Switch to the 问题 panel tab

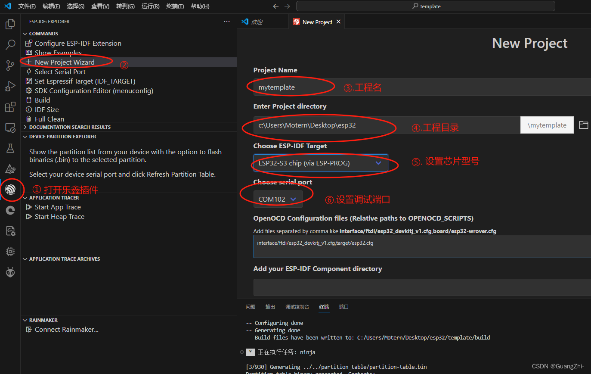(251, 307)
